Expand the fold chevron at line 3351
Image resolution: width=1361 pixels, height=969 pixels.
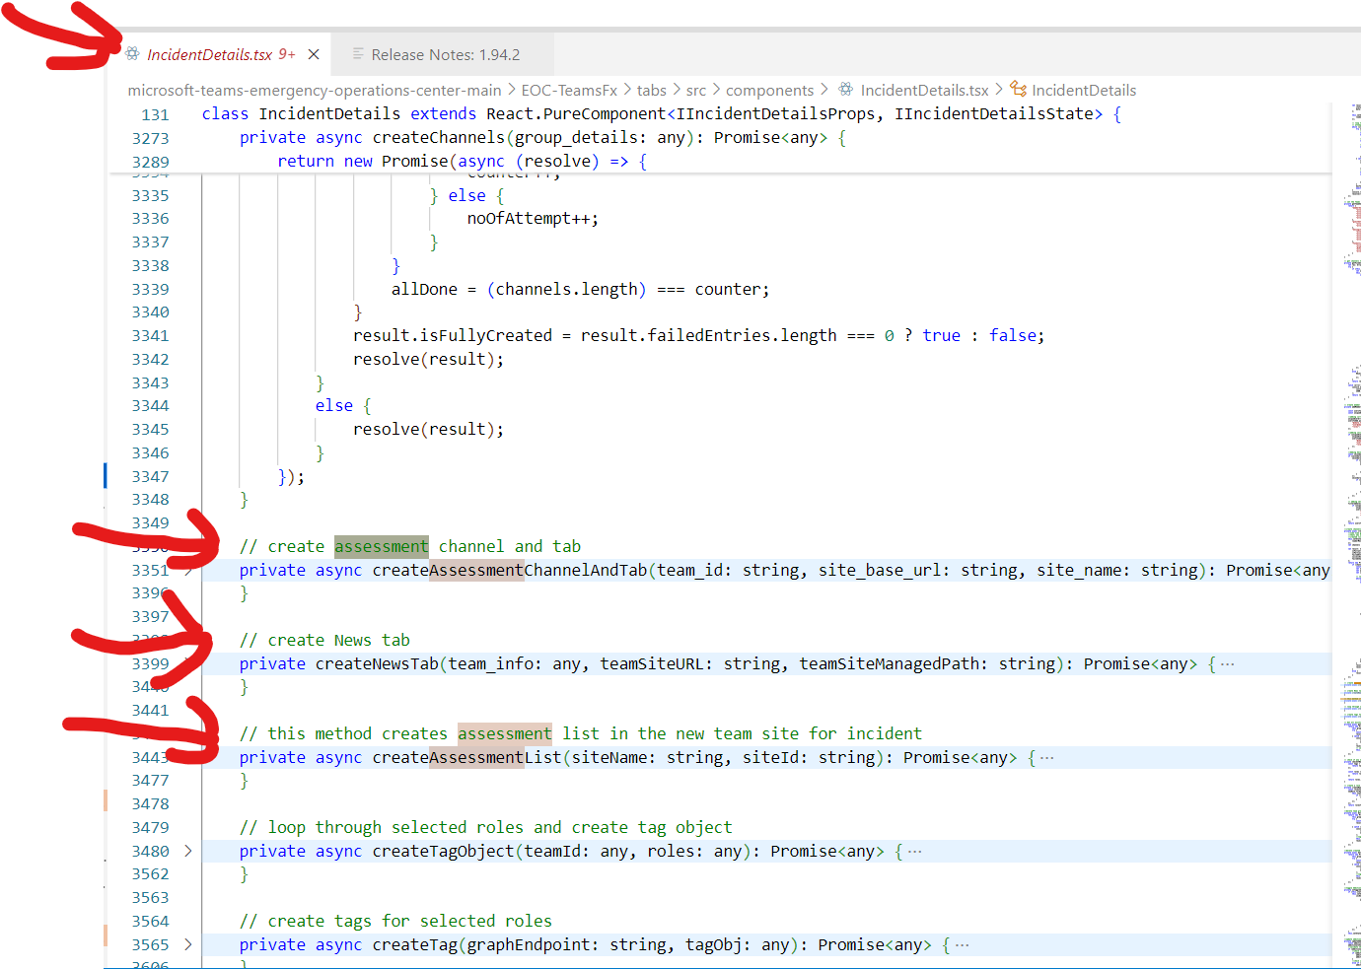tap(187, 570)
